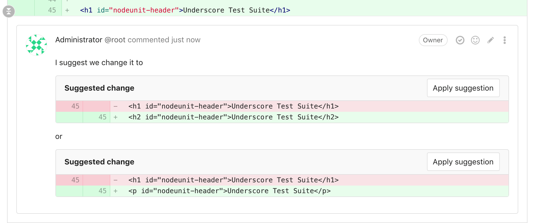Select the added p tag code line
Screen dimensions: 534x223
point(229,191)
